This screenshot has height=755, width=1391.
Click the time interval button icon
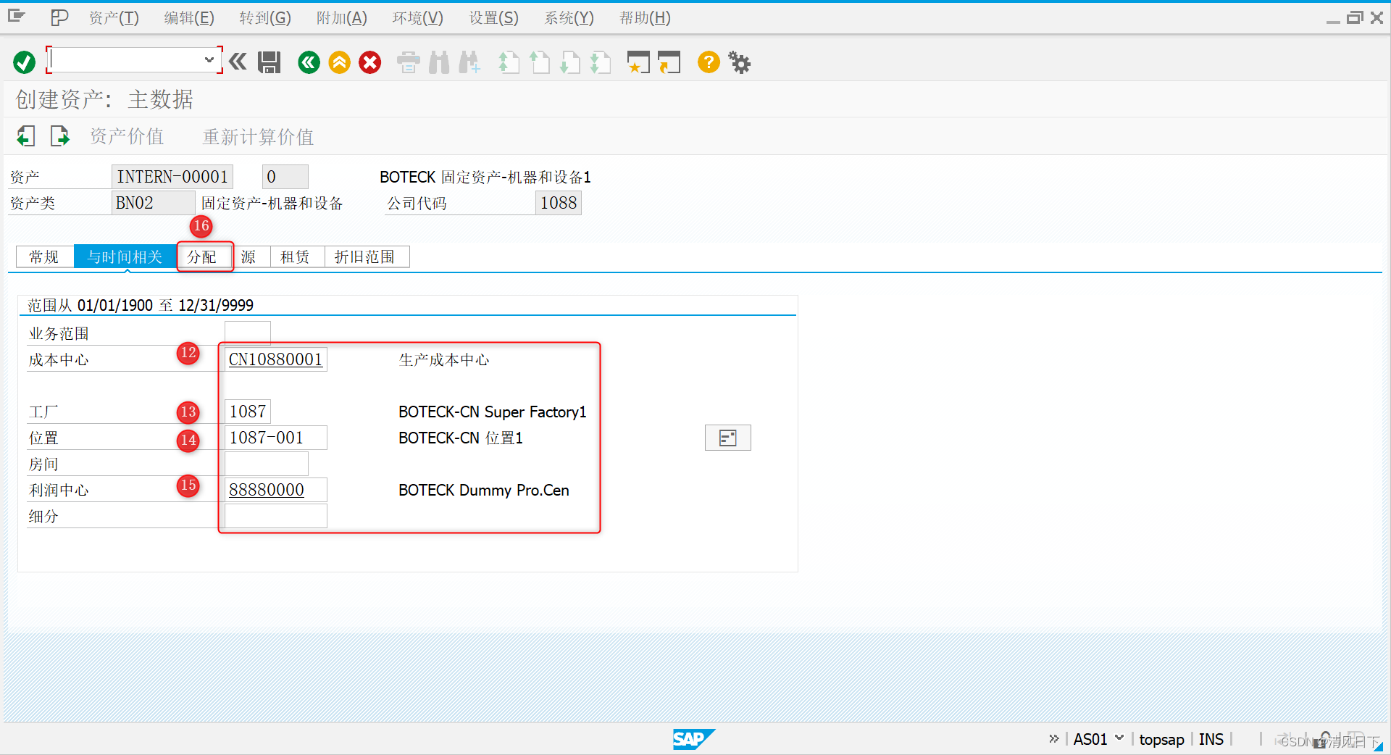[727, 438]
